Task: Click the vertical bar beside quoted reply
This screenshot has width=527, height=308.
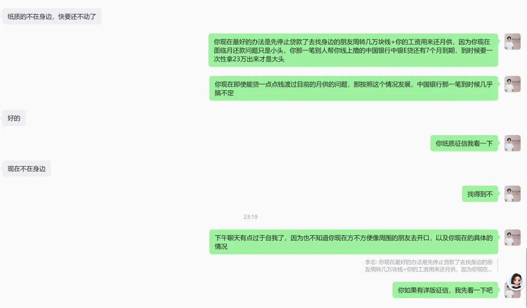Action: tap(497, 266)
